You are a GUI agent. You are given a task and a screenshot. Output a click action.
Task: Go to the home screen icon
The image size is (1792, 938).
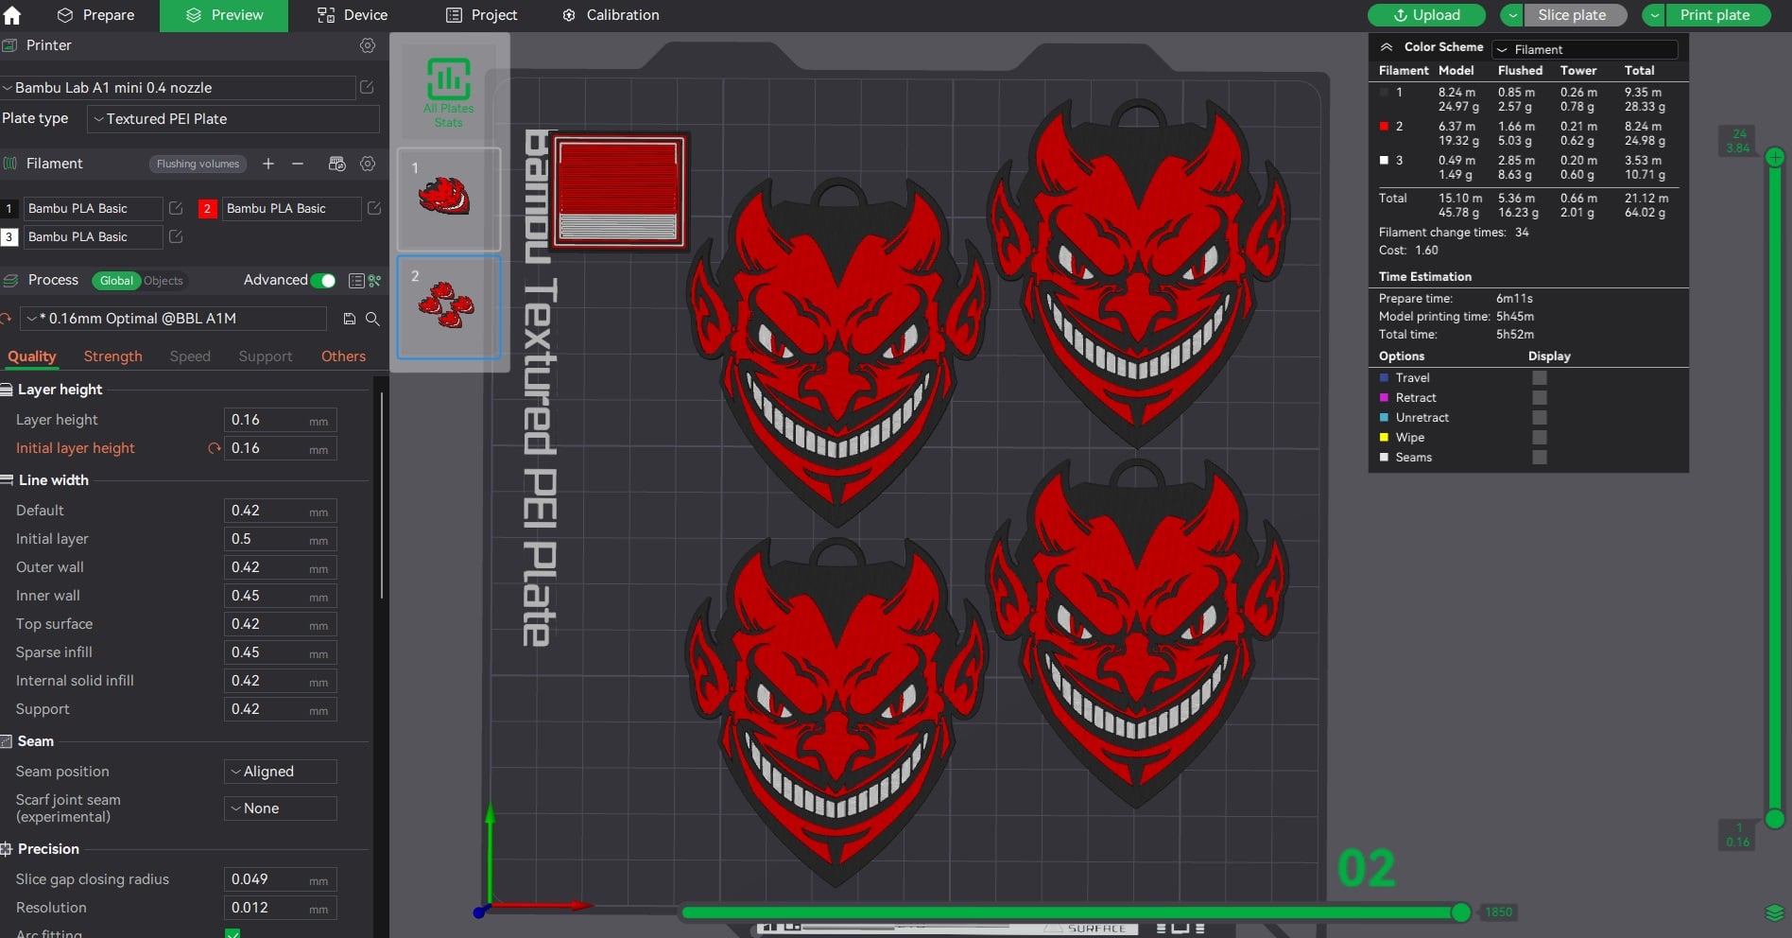[12, 15]
